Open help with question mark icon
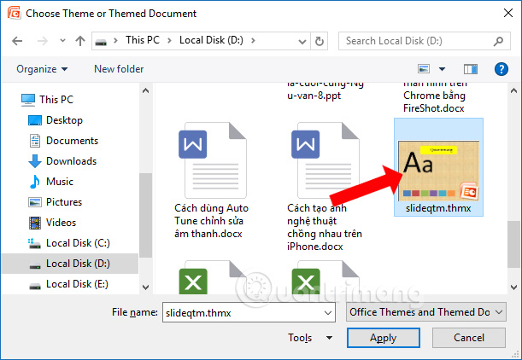Image resolution: width=522 pixels, height=360 pixels. tap(501, 69)
